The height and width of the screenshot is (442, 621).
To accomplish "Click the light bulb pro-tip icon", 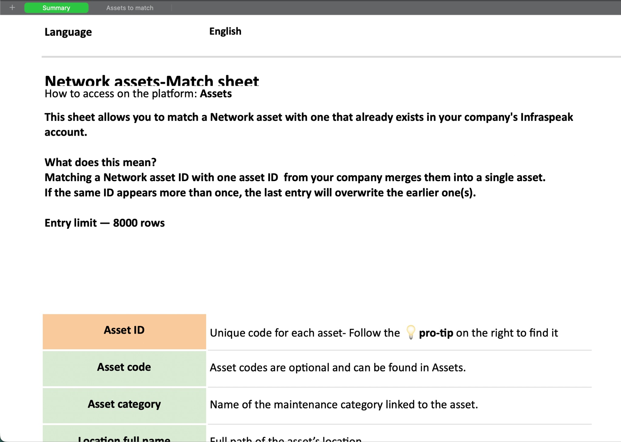I will (x=411, y=332).
